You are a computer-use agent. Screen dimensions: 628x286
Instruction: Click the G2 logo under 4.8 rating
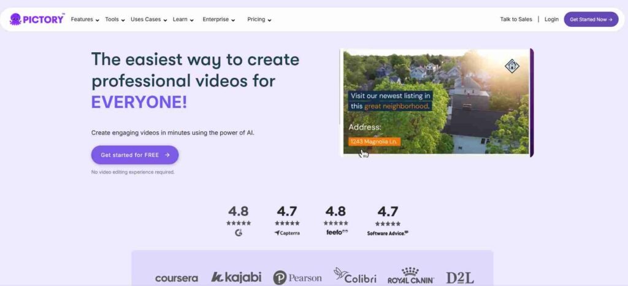click(239, 233)
